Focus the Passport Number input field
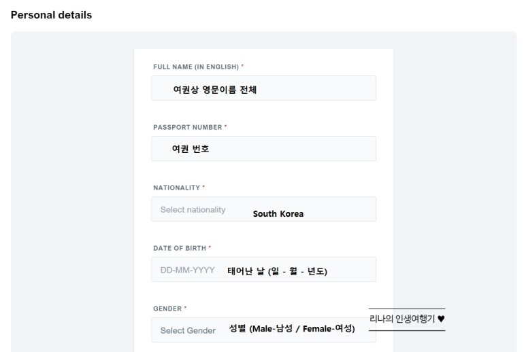The height and width of the screenshot is (352, 526). (x=263, y=148)
